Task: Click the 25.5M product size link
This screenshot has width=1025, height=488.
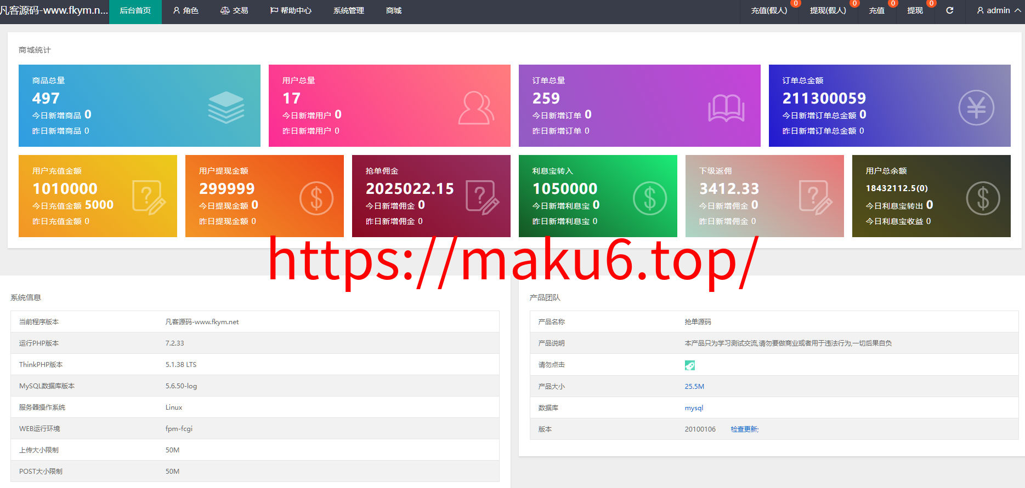Action: 694,387
